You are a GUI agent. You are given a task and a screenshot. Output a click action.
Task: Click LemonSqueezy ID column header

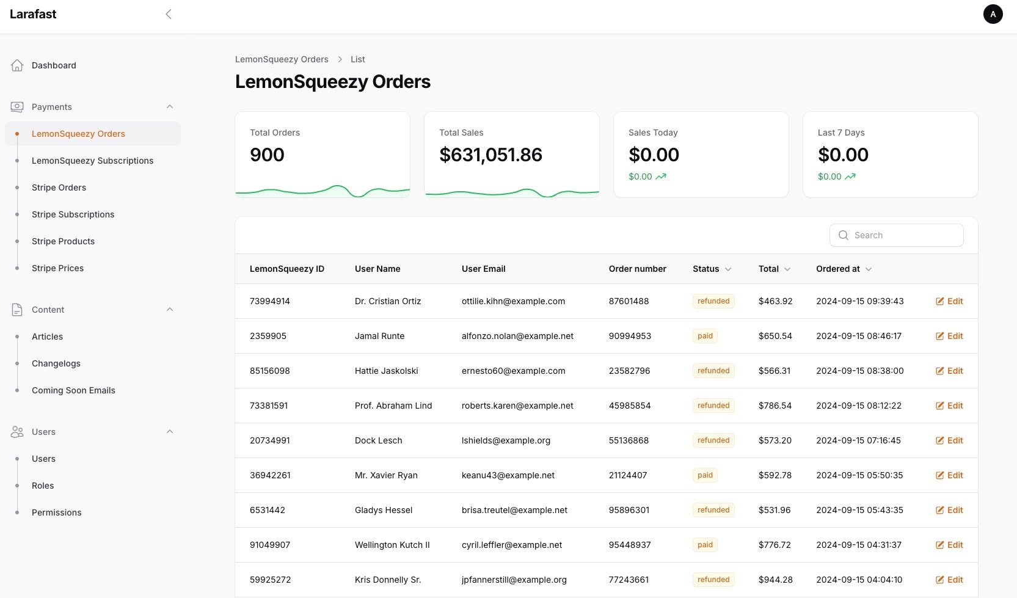[287, 269]
